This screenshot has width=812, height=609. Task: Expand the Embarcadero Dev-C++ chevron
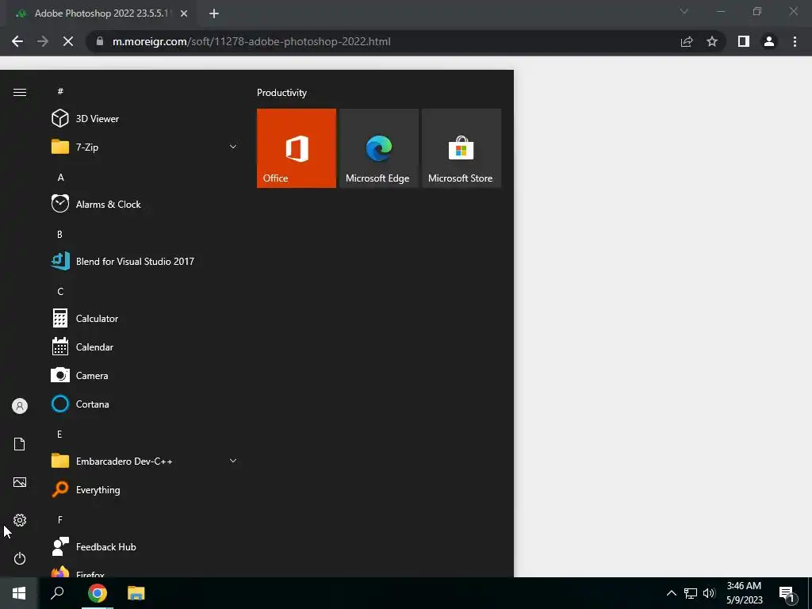[233, 461]
